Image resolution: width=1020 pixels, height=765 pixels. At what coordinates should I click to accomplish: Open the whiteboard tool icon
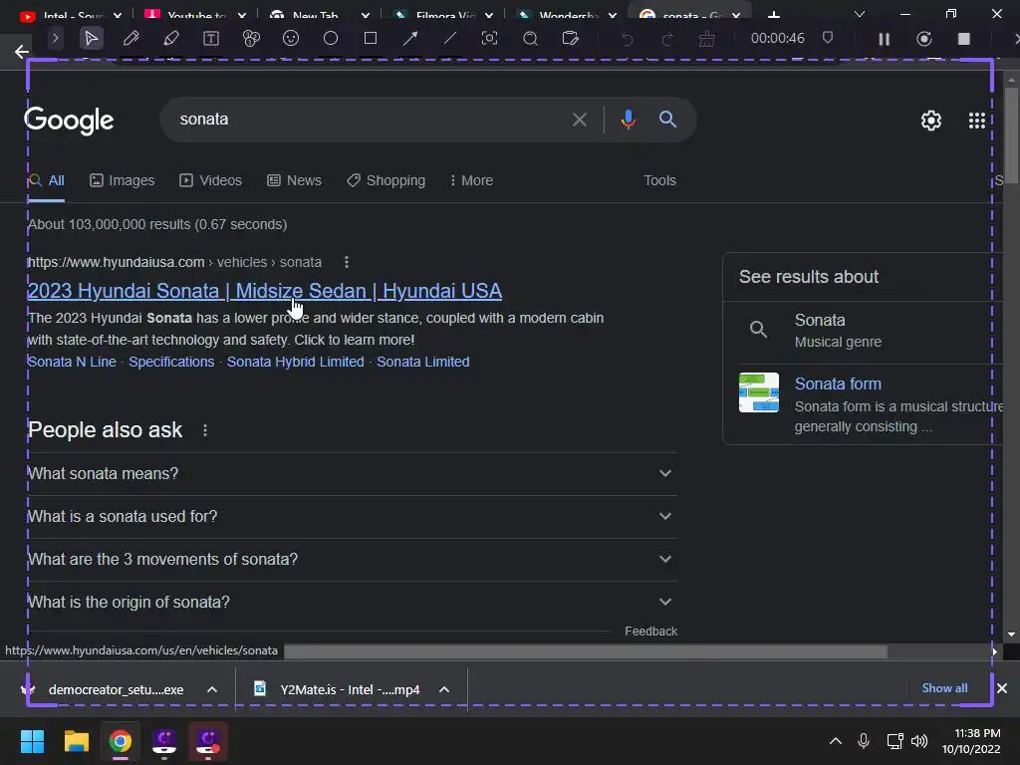(571, 39)
